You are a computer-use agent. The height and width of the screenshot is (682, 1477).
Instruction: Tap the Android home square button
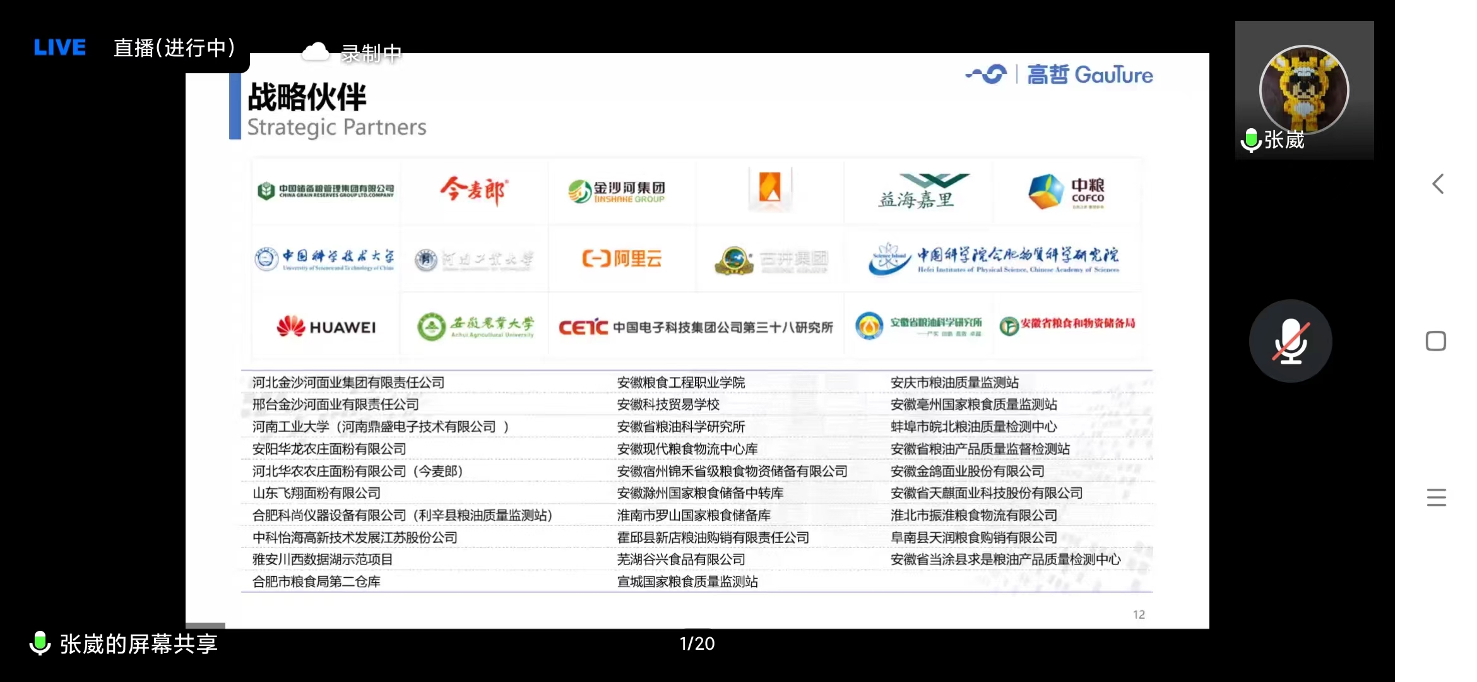pyautogui.click(x=1436, y=341)
